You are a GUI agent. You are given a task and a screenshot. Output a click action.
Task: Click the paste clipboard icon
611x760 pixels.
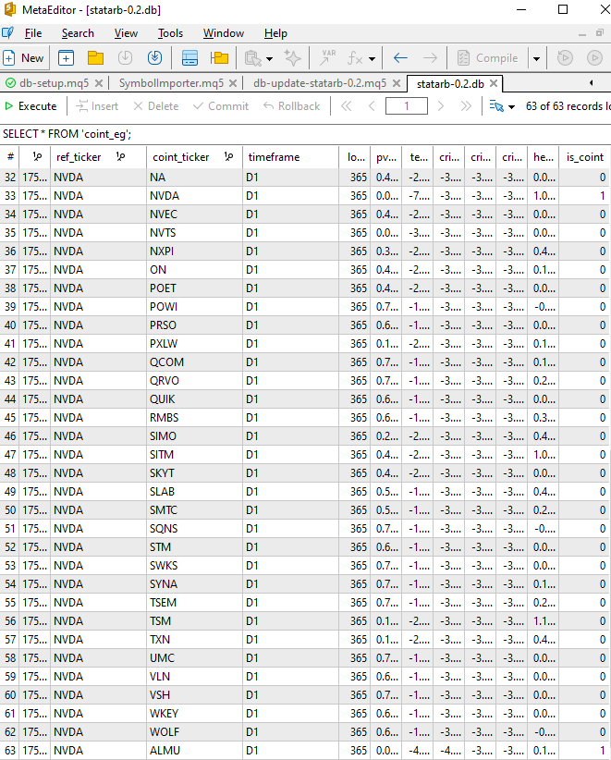coord(252,58)
